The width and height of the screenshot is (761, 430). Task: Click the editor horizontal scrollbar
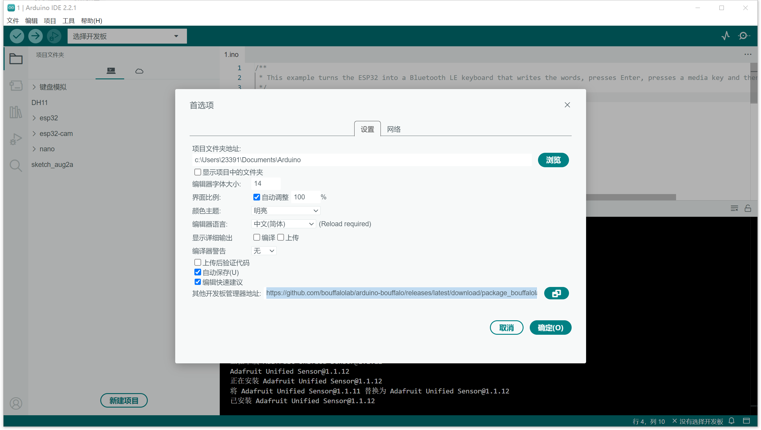pyautogui.click(x=631, y=197)
